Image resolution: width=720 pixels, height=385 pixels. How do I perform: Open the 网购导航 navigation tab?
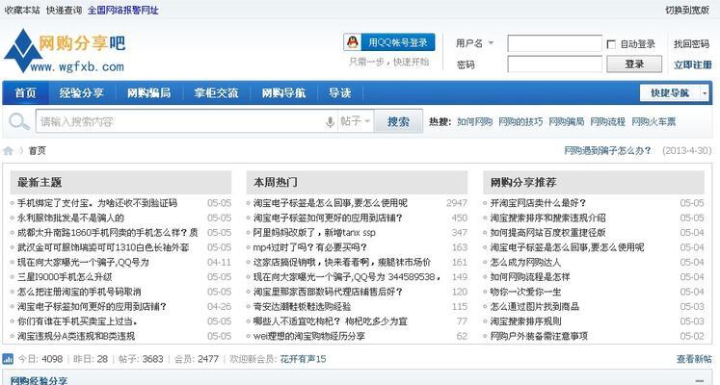tap(283, 93)
